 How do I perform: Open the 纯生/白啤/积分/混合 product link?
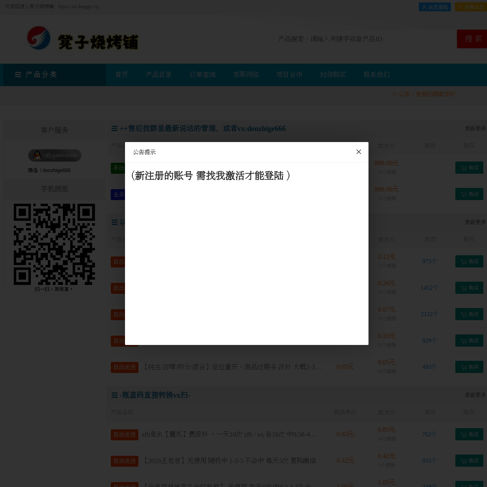(x=231, y=367)
